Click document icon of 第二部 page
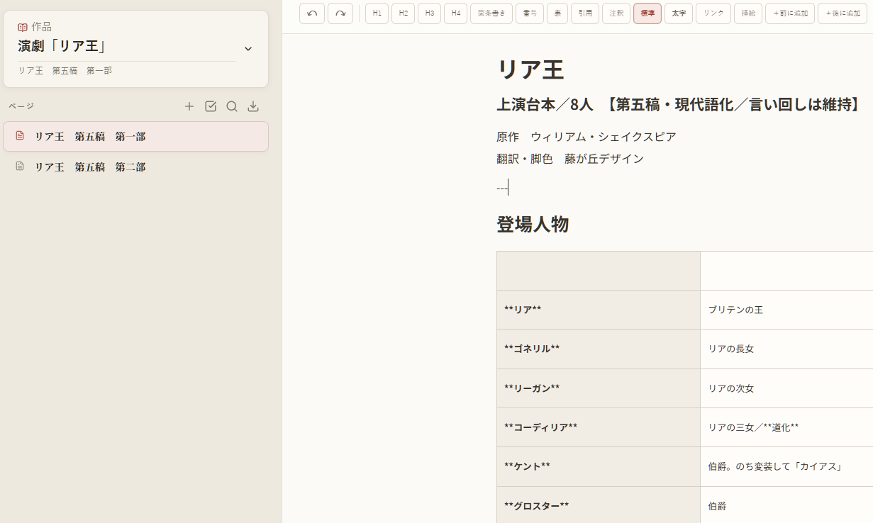 coord(20,167)
